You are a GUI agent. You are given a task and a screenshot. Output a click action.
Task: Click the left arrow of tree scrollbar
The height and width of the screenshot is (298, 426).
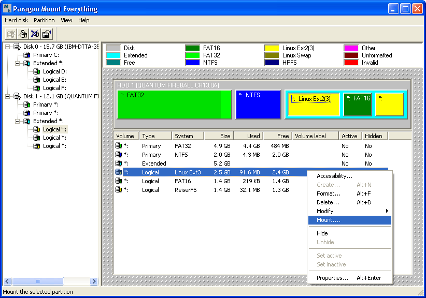coord(7,281)
